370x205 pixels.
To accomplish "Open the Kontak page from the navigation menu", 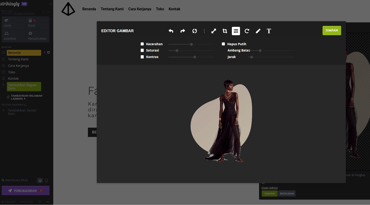I will [x=174, y=9].
